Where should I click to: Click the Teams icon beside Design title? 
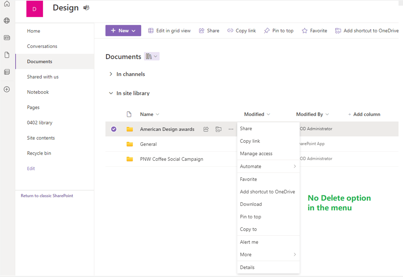(x=86, y=8)
